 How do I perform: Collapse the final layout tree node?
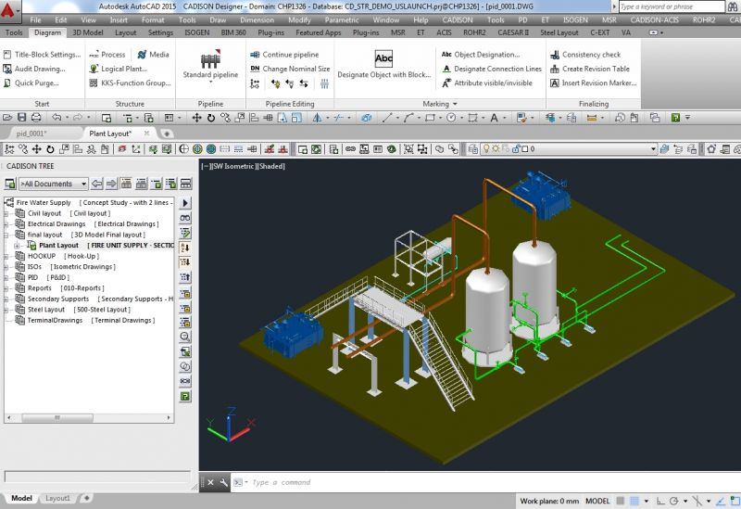[6, 235]
